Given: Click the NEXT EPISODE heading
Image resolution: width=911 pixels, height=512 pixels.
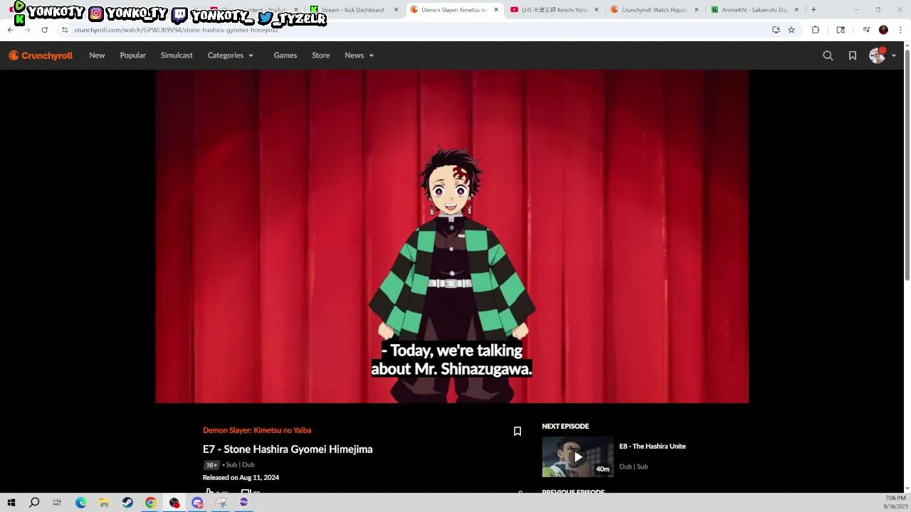Looking at the screenshot, I should 565,427.
